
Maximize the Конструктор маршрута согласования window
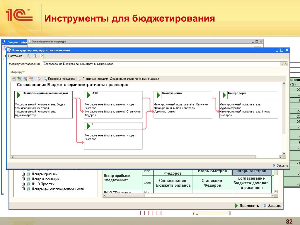tap(282, 50)
